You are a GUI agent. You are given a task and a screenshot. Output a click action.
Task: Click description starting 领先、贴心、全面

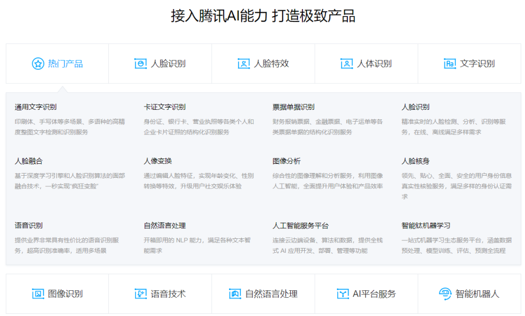click(457, 186)
